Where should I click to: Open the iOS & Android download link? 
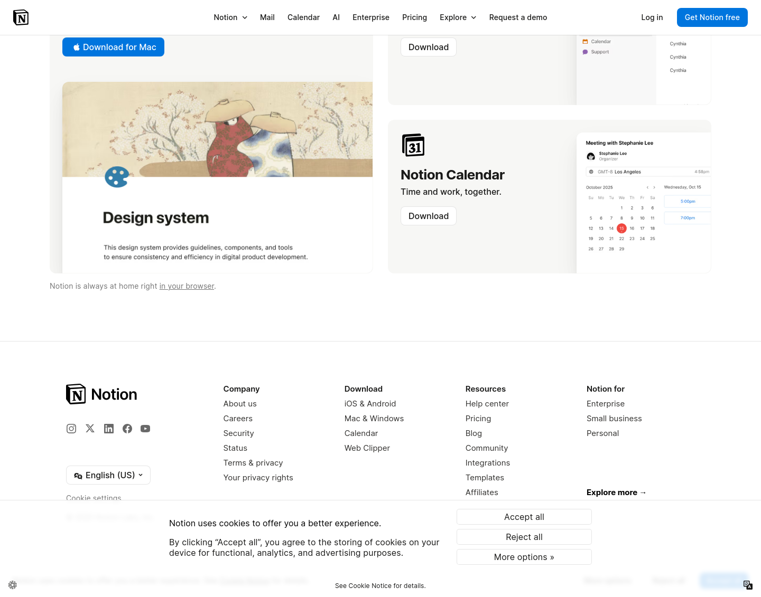(370, 404)
